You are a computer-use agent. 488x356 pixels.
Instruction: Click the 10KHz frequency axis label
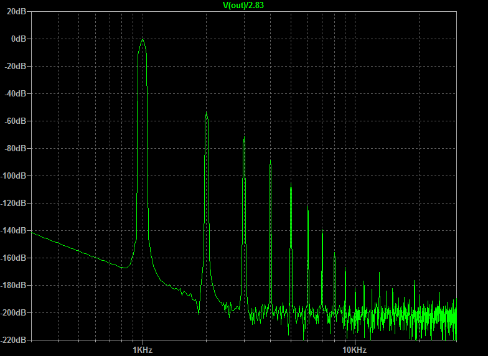click(355, 350)
